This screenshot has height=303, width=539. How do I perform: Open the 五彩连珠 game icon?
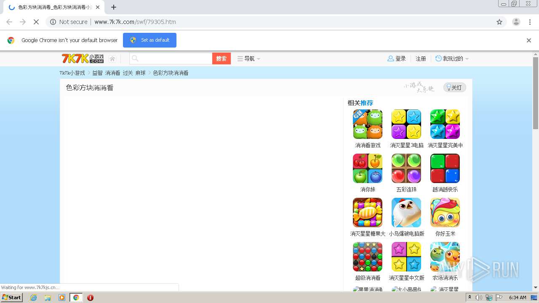406,168
